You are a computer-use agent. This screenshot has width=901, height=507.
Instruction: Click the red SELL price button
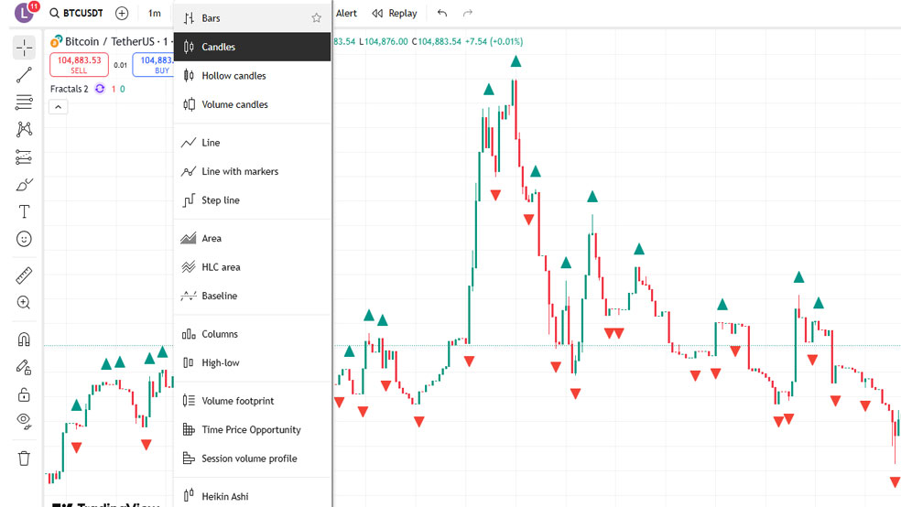(80, 64)
